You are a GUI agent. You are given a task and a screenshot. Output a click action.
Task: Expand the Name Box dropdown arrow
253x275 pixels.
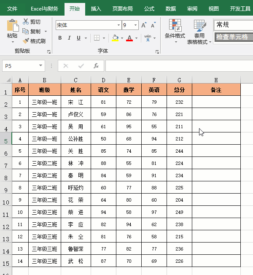pyautogui.click(x=40, y=66)
